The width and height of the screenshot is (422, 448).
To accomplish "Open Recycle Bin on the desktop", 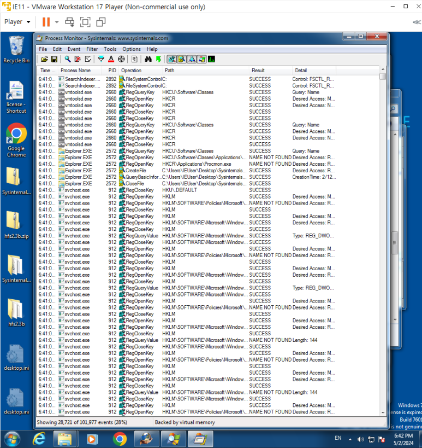I will (16, 49).
